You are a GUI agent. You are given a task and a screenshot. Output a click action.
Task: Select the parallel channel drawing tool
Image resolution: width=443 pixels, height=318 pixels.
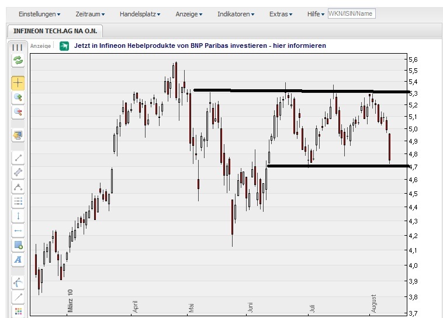point(18,172)
